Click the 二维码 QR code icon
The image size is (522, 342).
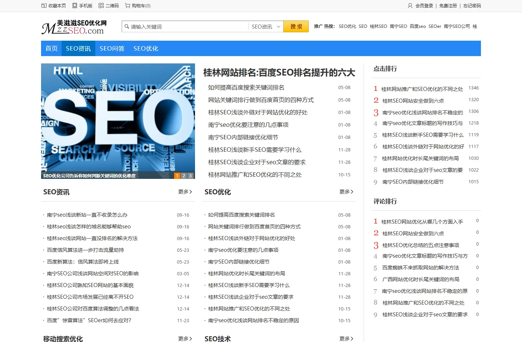(x=101, y=5)
